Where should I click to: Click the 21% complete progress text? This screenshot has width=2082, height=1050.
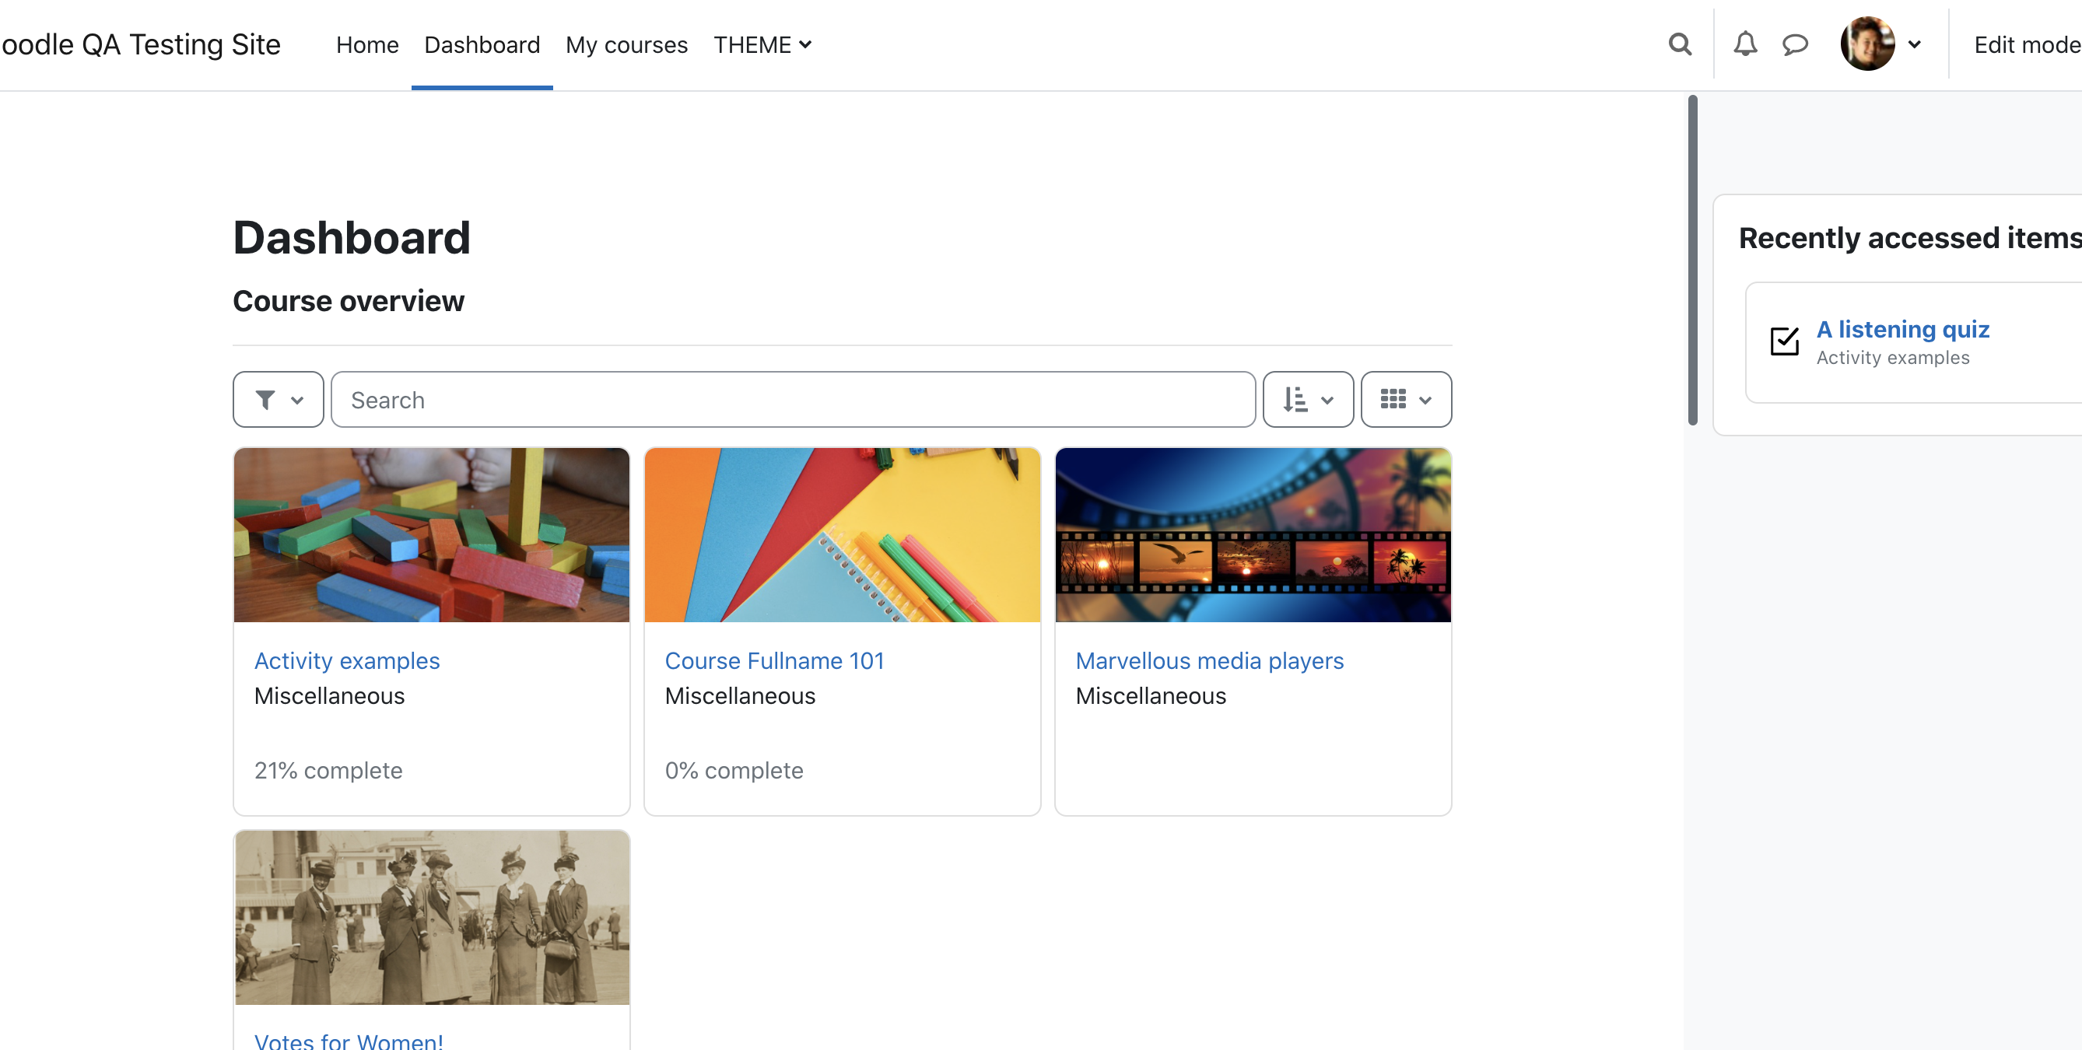click(328, 771)
